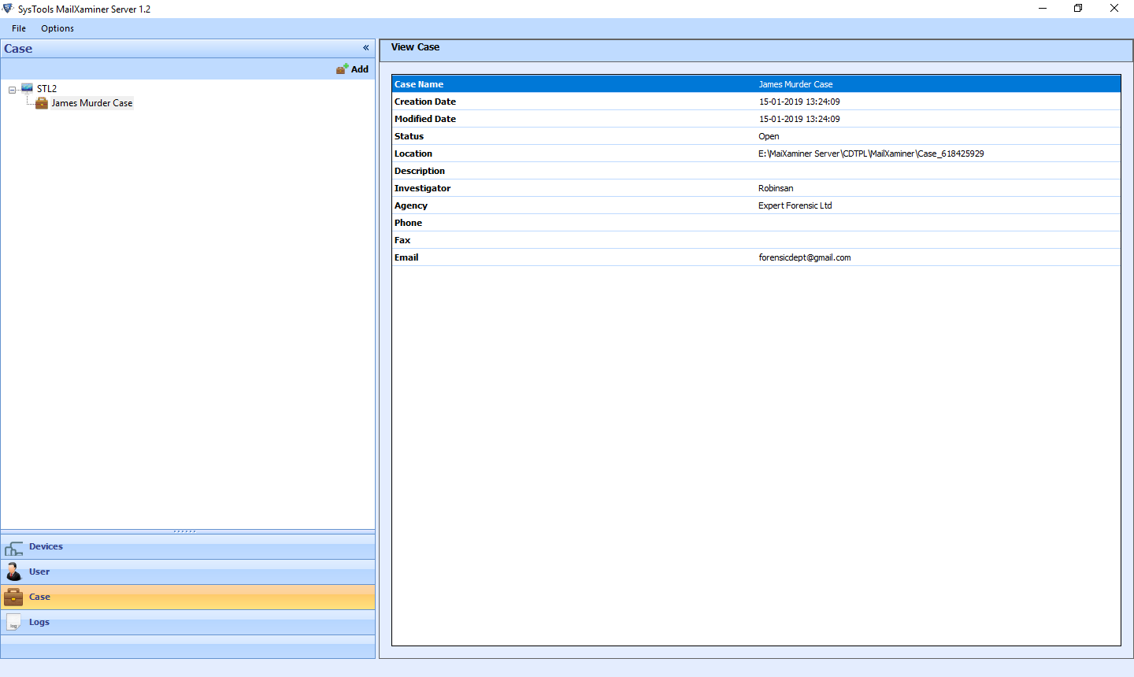Collapse the STL2 tree node
This screenshot has height=677, width=1134.
(12, 90)
